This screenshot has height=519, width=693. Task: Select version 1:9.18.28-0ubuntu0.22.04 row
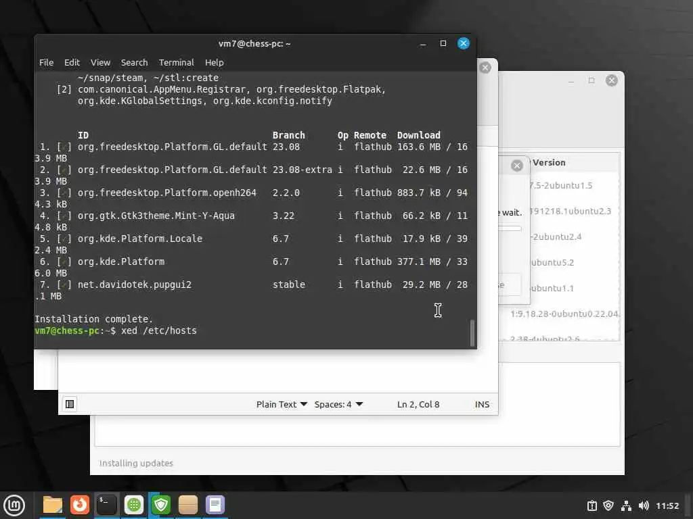point(564,314)
